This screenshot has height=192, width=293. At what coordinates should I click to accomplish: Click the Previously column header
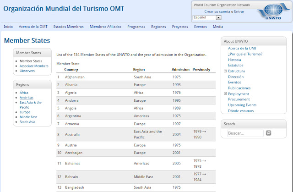coord(201,70)
